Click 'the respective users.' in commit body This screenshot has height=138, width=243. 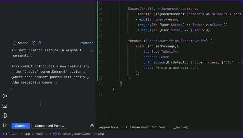tap(33, 82)
